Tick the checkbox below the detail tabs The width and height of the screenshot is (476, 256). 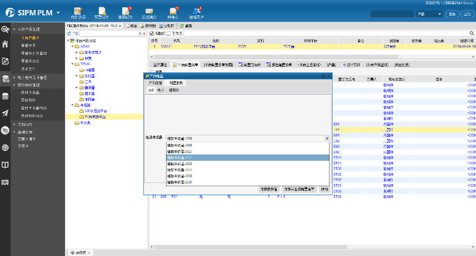(152, 71)
